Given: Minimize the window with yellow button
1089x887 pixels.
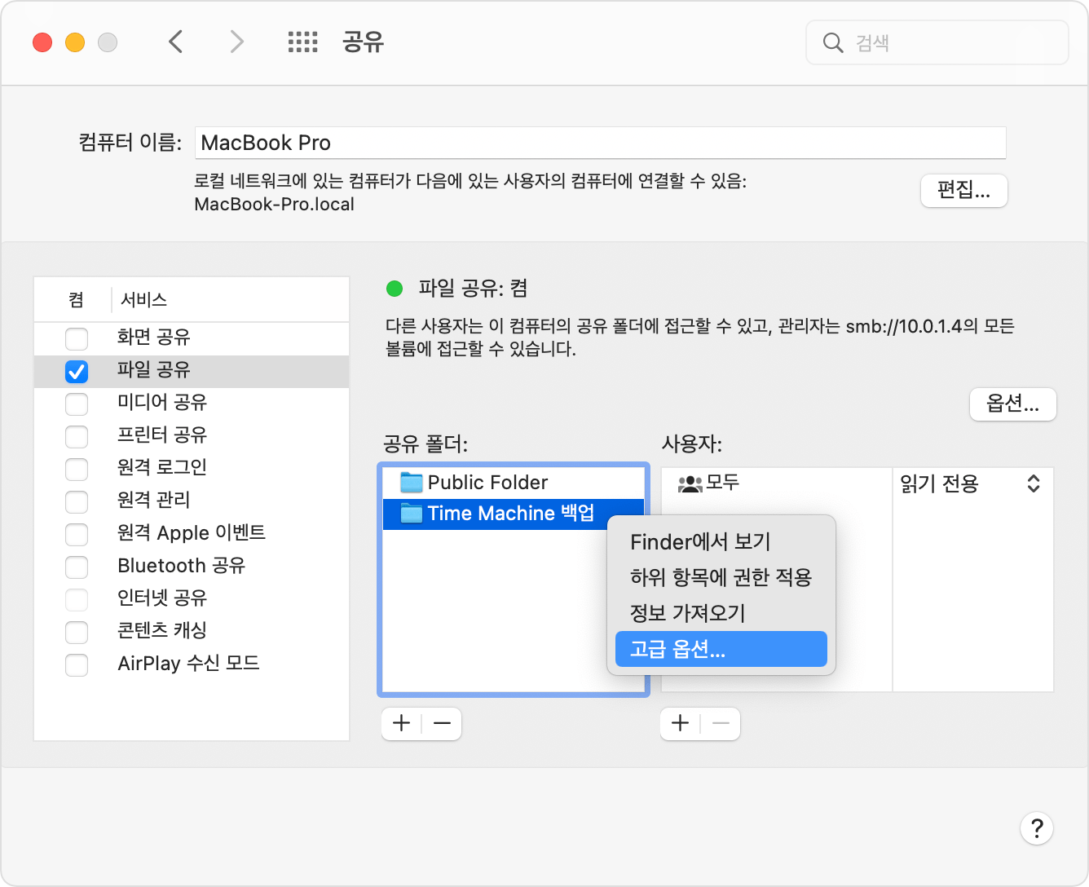Looking at the screenshot, I should [75, 42].
